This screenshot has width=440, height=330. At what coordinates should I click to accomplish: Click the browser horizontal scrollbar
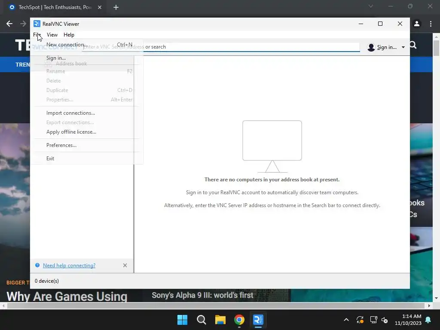pos(216,306)
